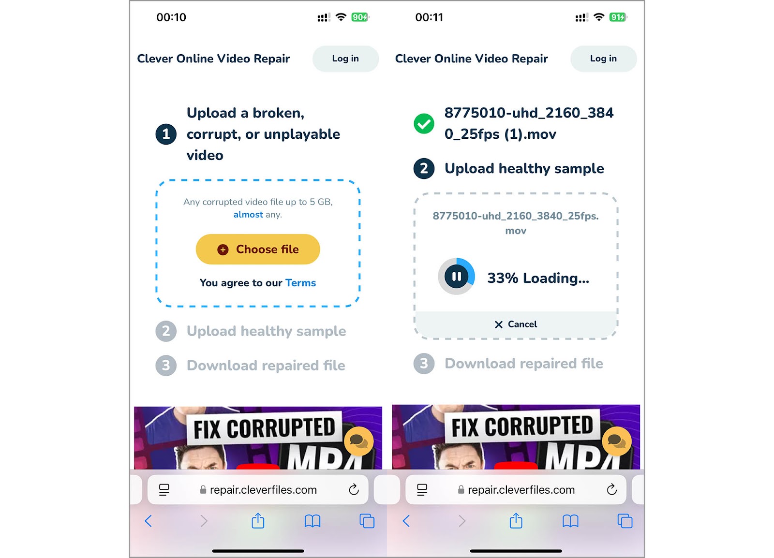Reload the page in left browser

click(x=354, y=490)
